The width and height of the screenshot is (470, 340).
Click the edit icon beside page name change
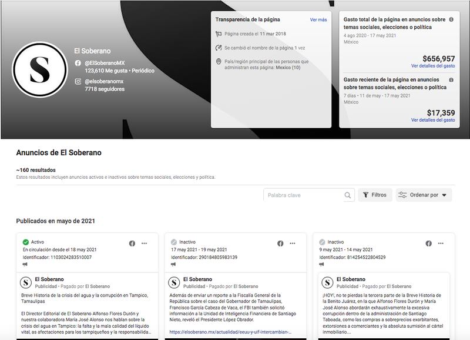[x=219, y=48]
